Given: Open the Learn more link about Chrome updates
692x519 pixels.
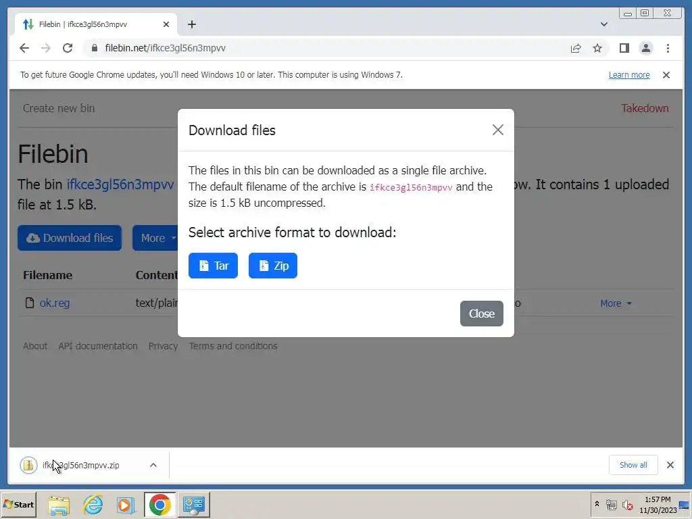Looking at the screenshot, I should tap(629, 74).
